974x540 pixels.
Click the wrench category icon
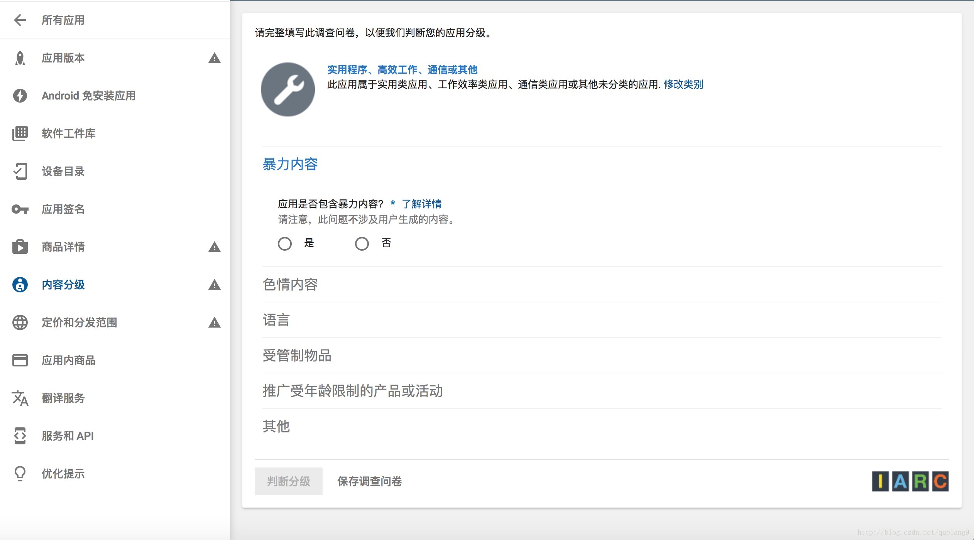(288, 89)
